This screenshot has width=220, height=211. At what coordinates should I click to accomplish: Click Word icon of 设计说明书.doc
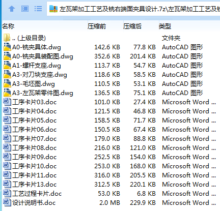(x=7, y=202)
